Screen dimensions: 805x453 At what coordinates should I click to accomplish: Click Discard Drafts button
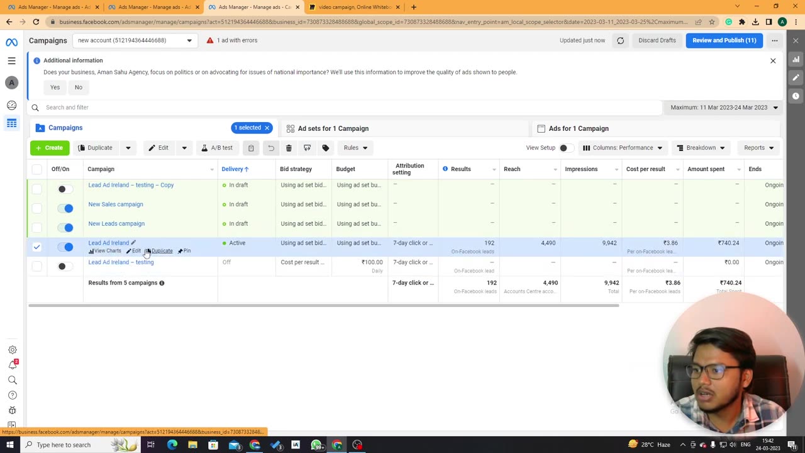[657, 40]
